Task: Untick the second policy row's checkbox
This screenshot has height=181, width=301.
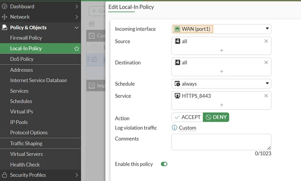Action: [94, 59]
